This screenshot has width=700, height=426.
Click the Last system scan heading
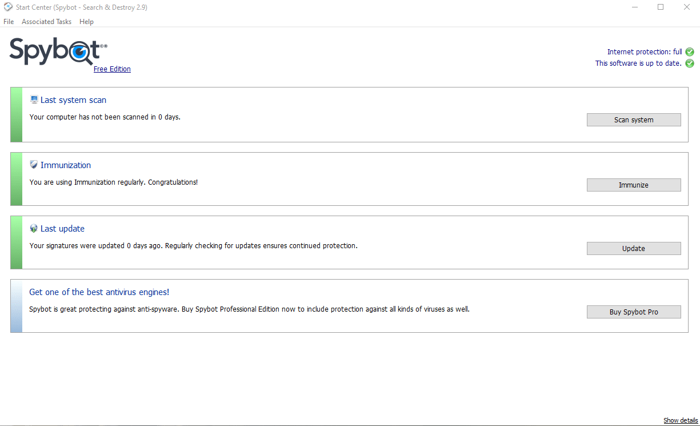(73, 100)
